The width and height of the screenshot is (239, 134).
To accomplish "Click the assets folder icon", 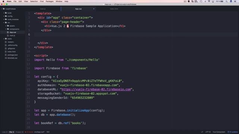I will coord(8,26).
